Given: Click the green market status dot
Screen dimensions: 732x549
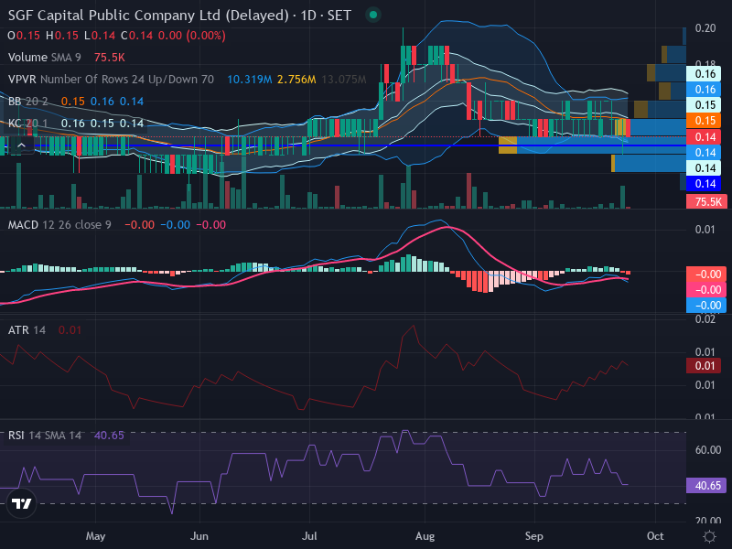Looking at the screenshot, I should (373, 15).
